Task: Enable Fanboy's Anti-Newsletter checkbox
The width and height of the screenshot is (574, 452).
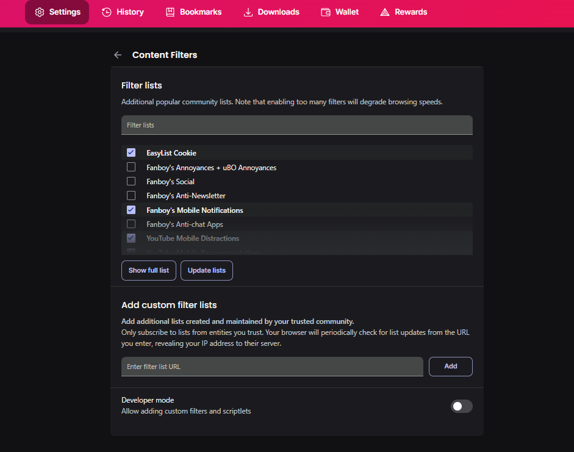Action: click(131, 195)
